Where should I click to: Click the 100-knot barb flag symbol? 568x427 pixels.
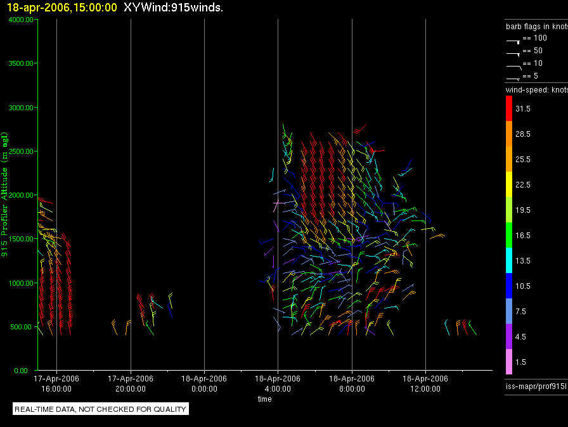(513, 42)
